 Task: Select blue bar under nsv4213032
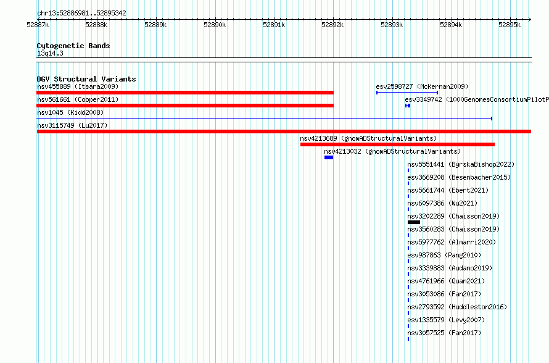click(x=329, y=157)
